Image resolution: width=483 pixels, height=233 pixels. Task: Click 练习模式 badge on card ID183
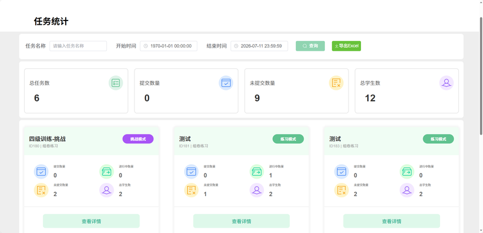tap(438, 139)
